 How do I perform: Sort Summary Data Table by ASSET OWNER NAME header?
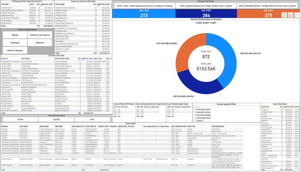pyautogui.click(x=62, y=59)
